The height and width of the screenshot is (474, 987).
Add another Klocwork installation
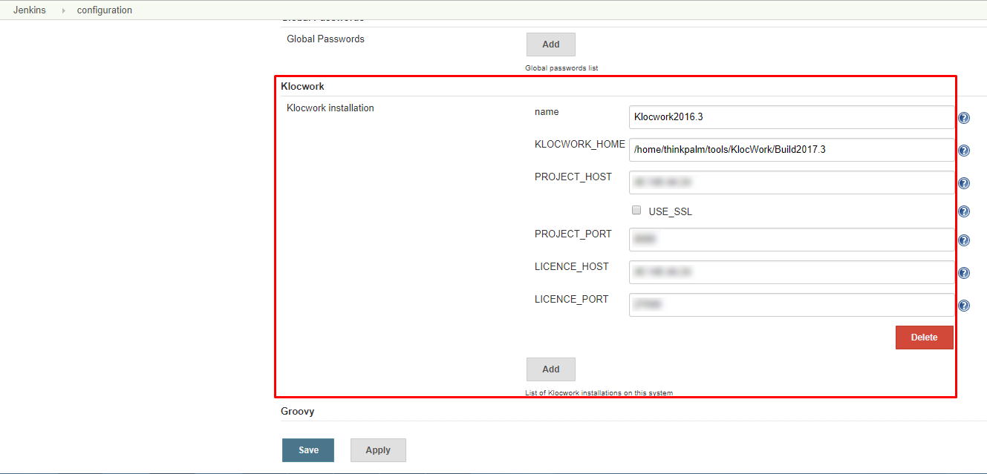(x=551, y=369)
